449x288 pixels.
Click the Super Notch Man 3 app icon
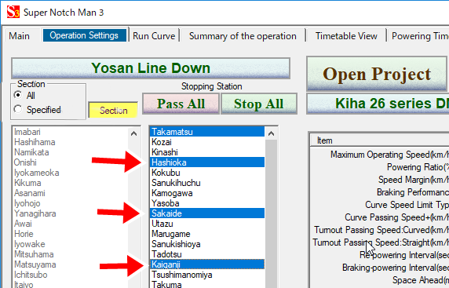click(13, 12)
